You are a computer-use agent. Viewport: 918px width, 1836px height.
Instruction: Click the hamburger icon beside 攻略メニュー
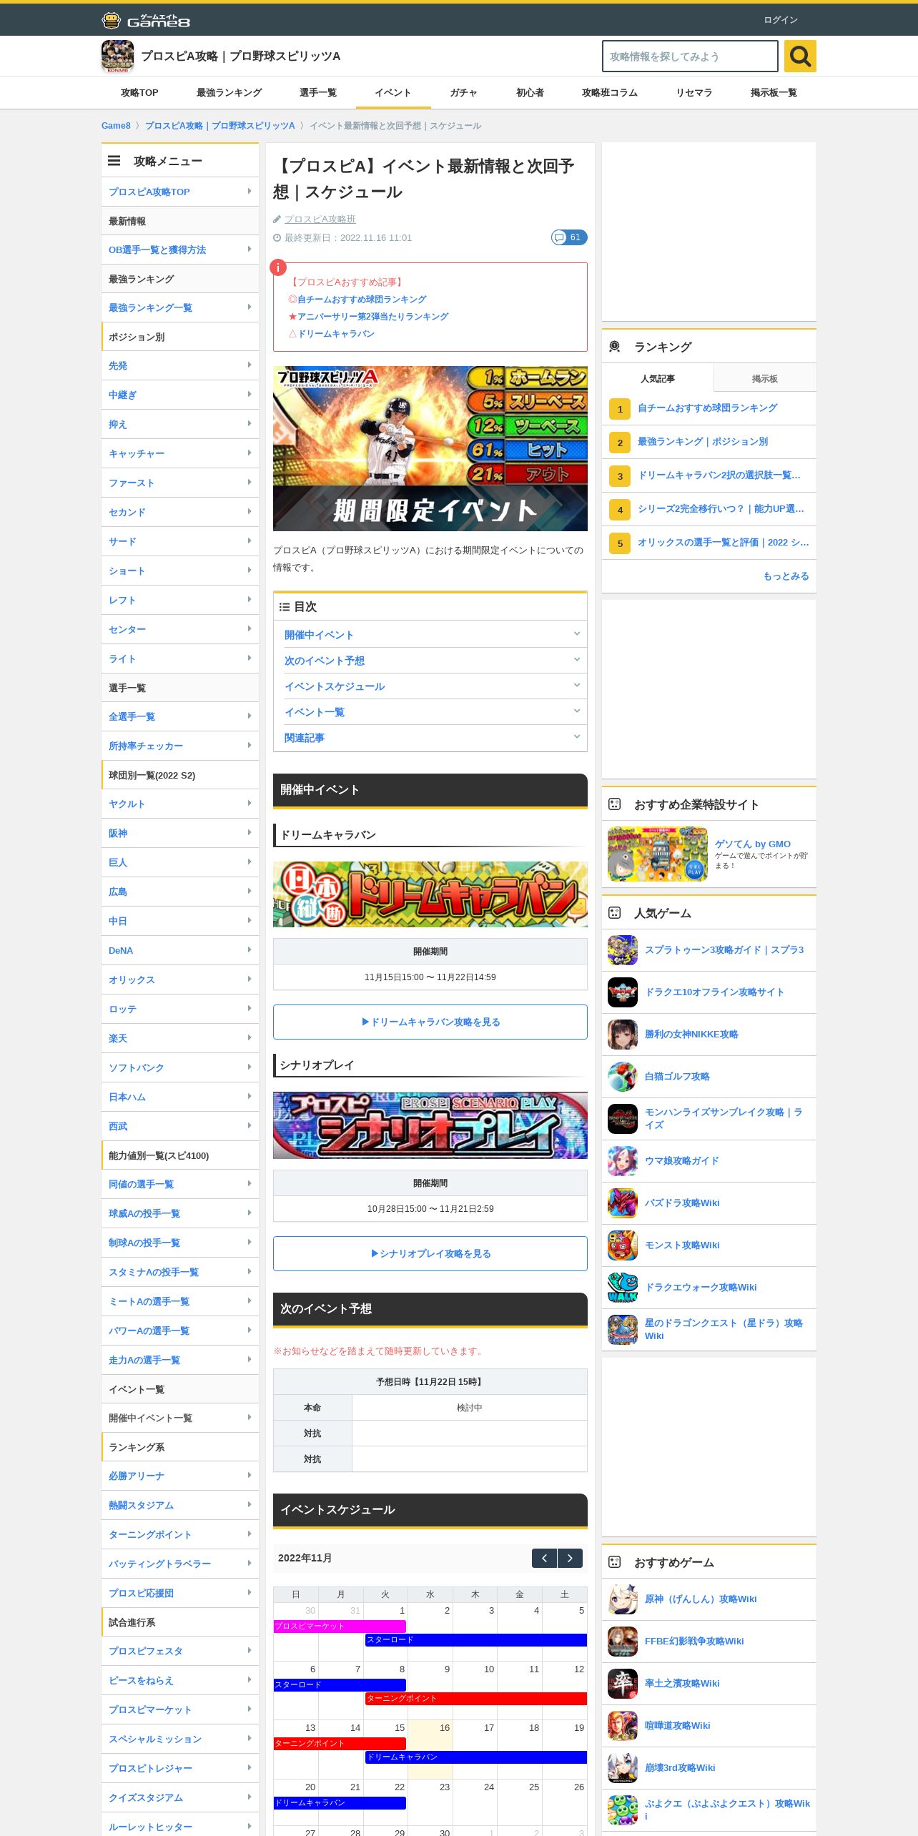click(x=114, y=161)
